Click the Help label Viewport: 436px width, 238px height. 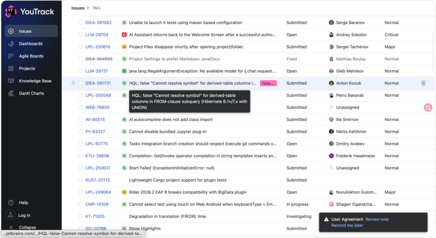click(x=23, y=203)
